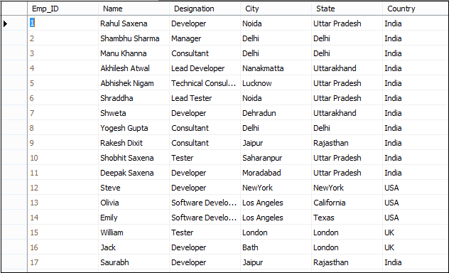This screenshot has width=449, height=273.
Task: Click the Emp_ID cell 17
Action: [x=63, y=262]
